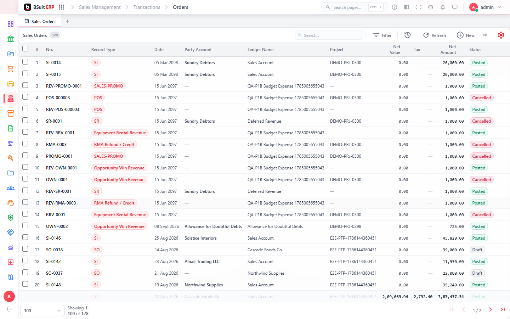Open the wrench maintenance sidebar icon
Screen dimensions: 510x319
point(11,158)
